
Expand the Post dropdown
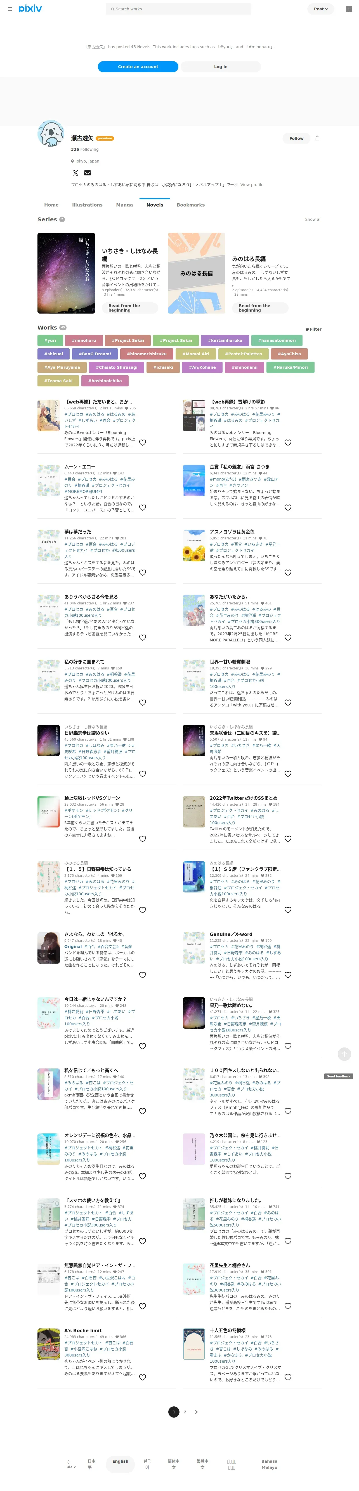click(x=321, y=9)
